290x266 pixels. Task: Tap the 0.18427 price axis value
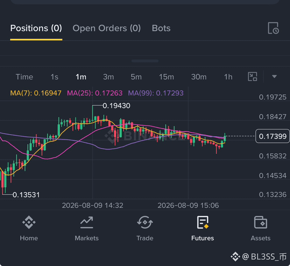[x=273, y=117]
